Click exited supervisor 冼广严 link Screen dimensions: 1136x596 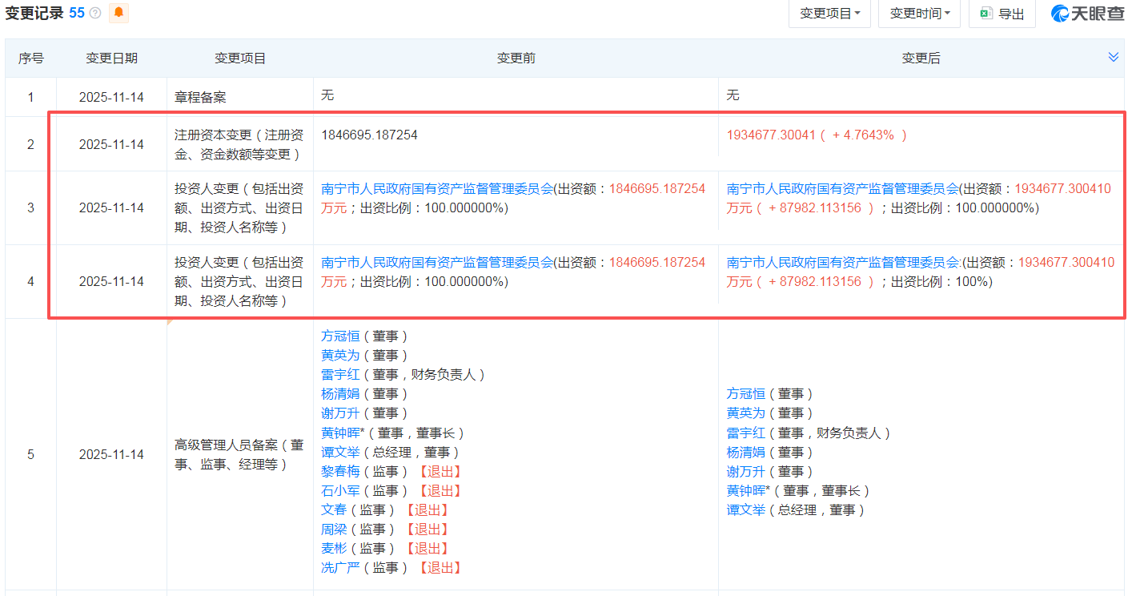(339, 567)
